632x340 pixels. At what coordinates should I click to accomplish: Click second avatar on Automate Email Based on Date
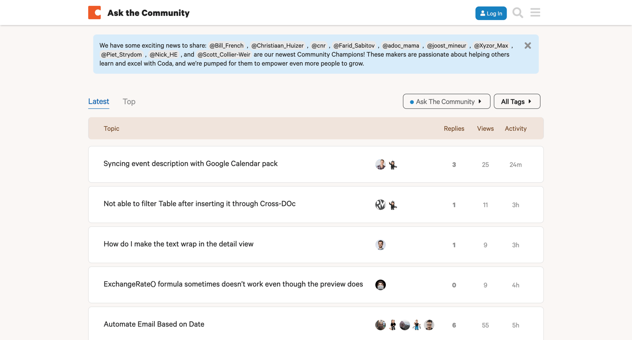click(x=392, y=325)
